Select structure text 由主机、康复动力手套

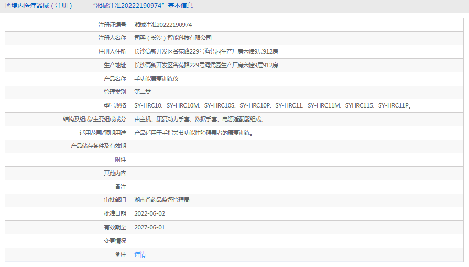(x=200, y=119)
